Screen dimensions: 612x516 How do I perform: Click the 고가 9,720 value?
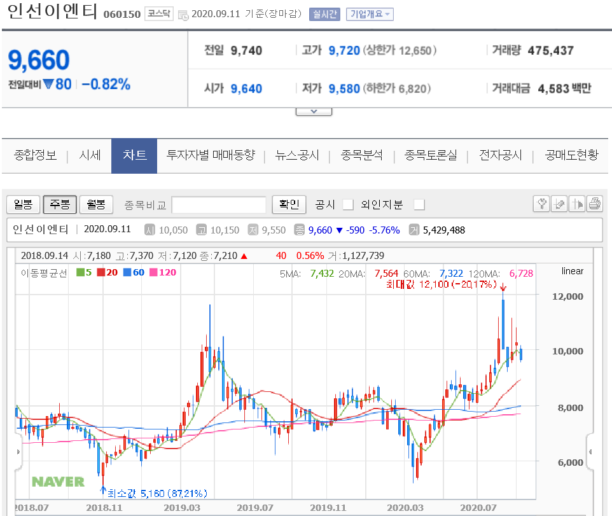pos(344,51)
